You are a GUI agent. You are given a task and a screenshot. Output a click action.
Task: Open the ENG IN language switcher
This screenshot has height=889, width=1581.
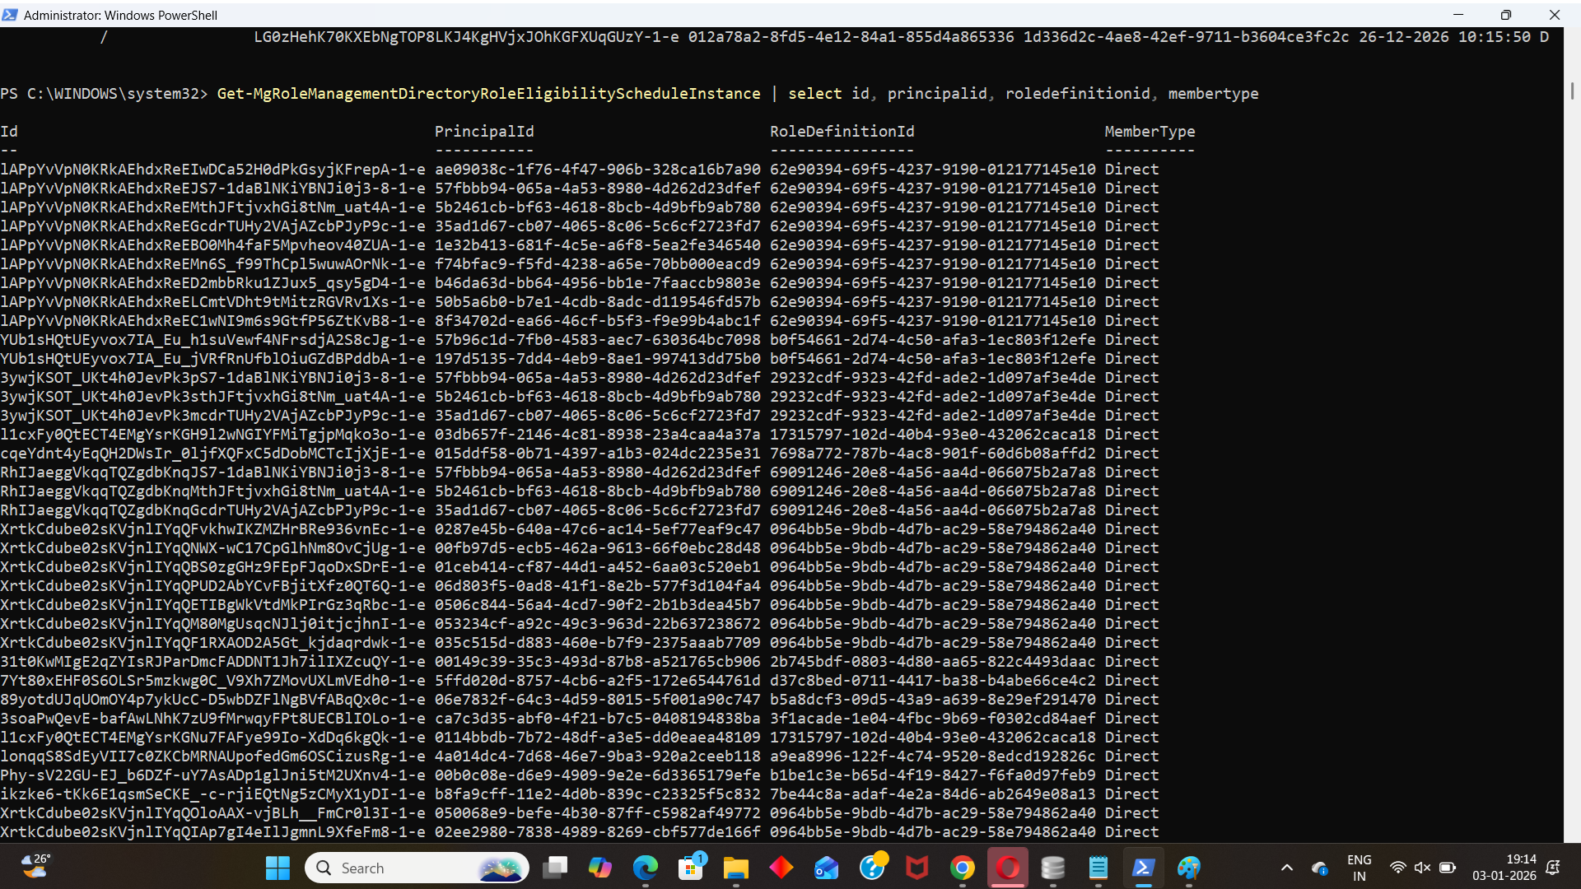1359,868
